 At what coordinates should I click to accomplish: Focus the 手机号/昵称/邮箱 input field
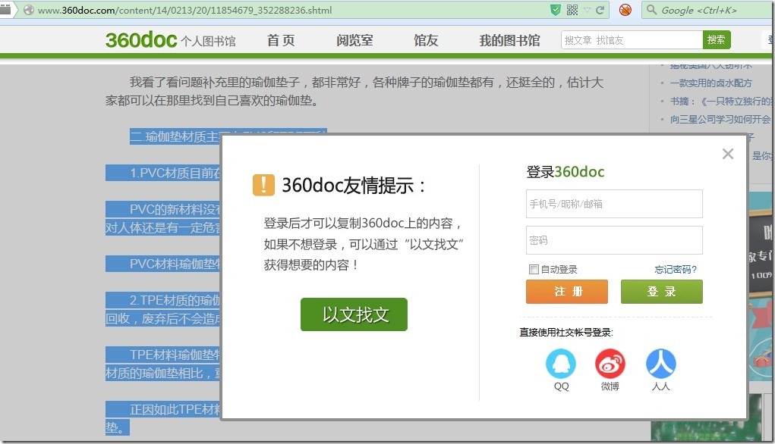point(614,204)
